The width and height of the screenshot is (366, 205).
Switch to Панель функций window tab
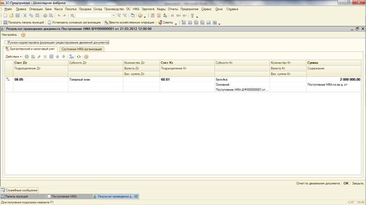(x=23, y=197)
